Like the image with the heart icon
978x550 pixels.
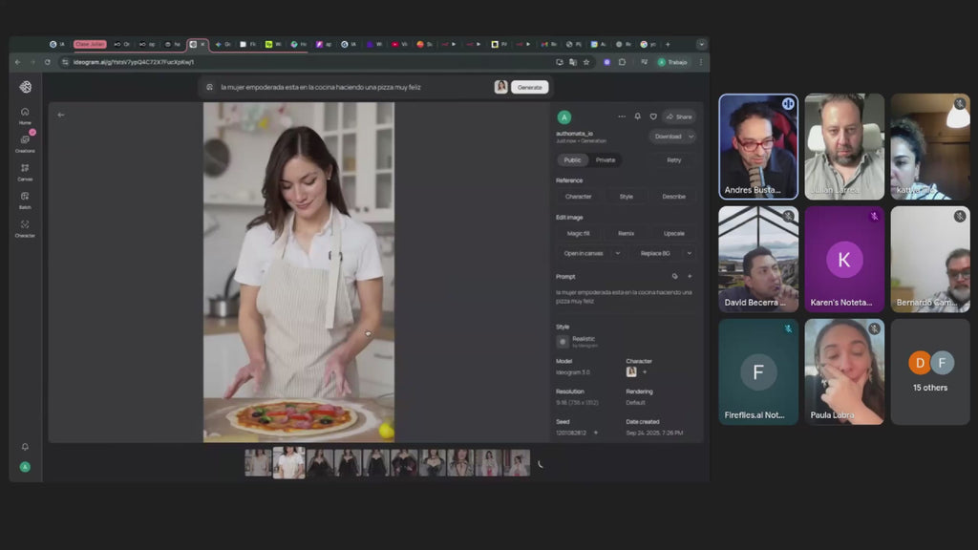pyautogui.click(x=653, y=116)
